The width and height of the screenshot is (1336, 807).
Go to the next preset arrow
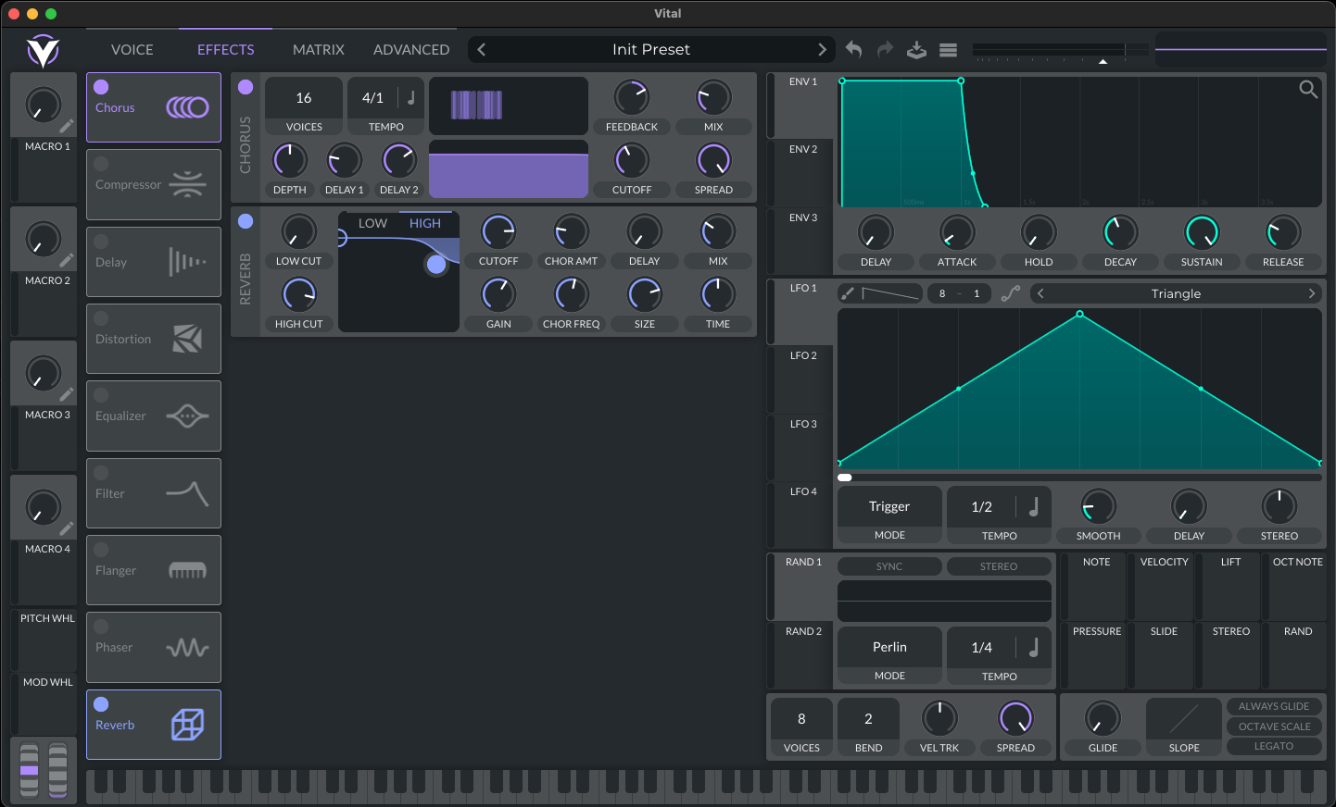click(x=822, y=50)
